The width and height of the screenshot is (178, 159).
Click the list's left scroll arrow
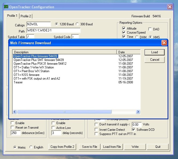coord(15,112)
